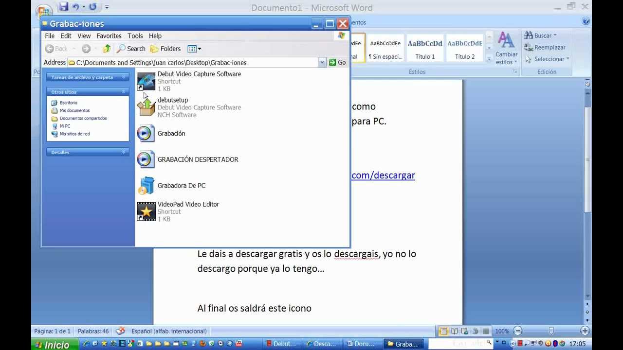The width and height of the screenshot is (623, 350).
Task: Open the Tools menu in Explorer
Action: [x=135, y=36]
